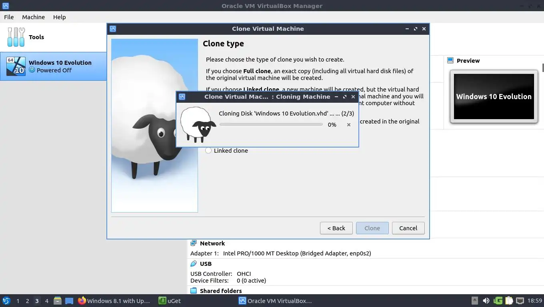Close the Clone Virtual Machine window

coord(424,29)
